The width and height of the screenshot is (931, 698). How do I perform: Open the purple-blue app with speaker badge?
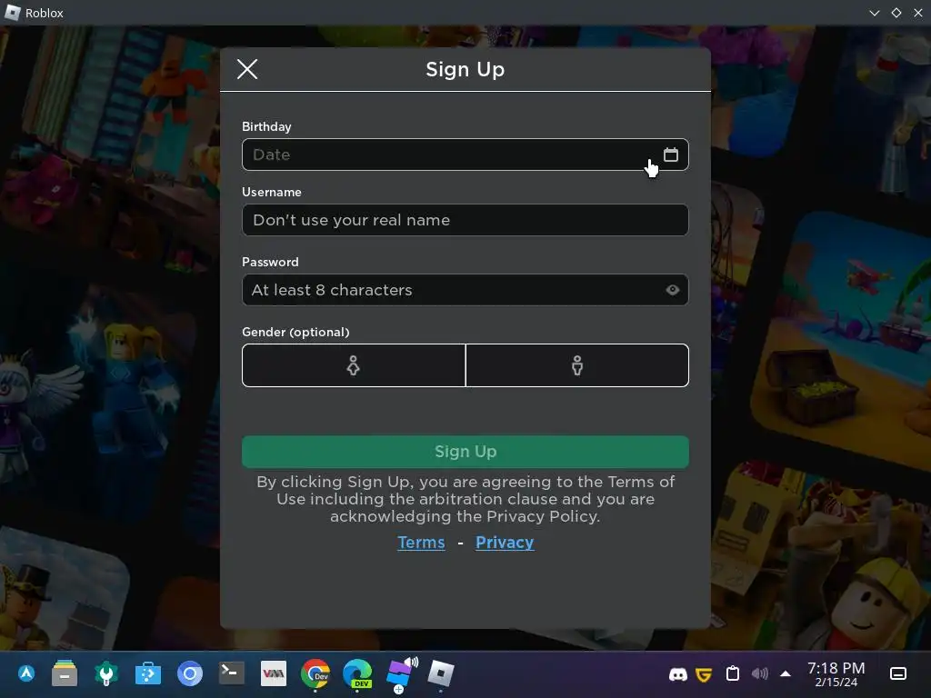point(401,673)
